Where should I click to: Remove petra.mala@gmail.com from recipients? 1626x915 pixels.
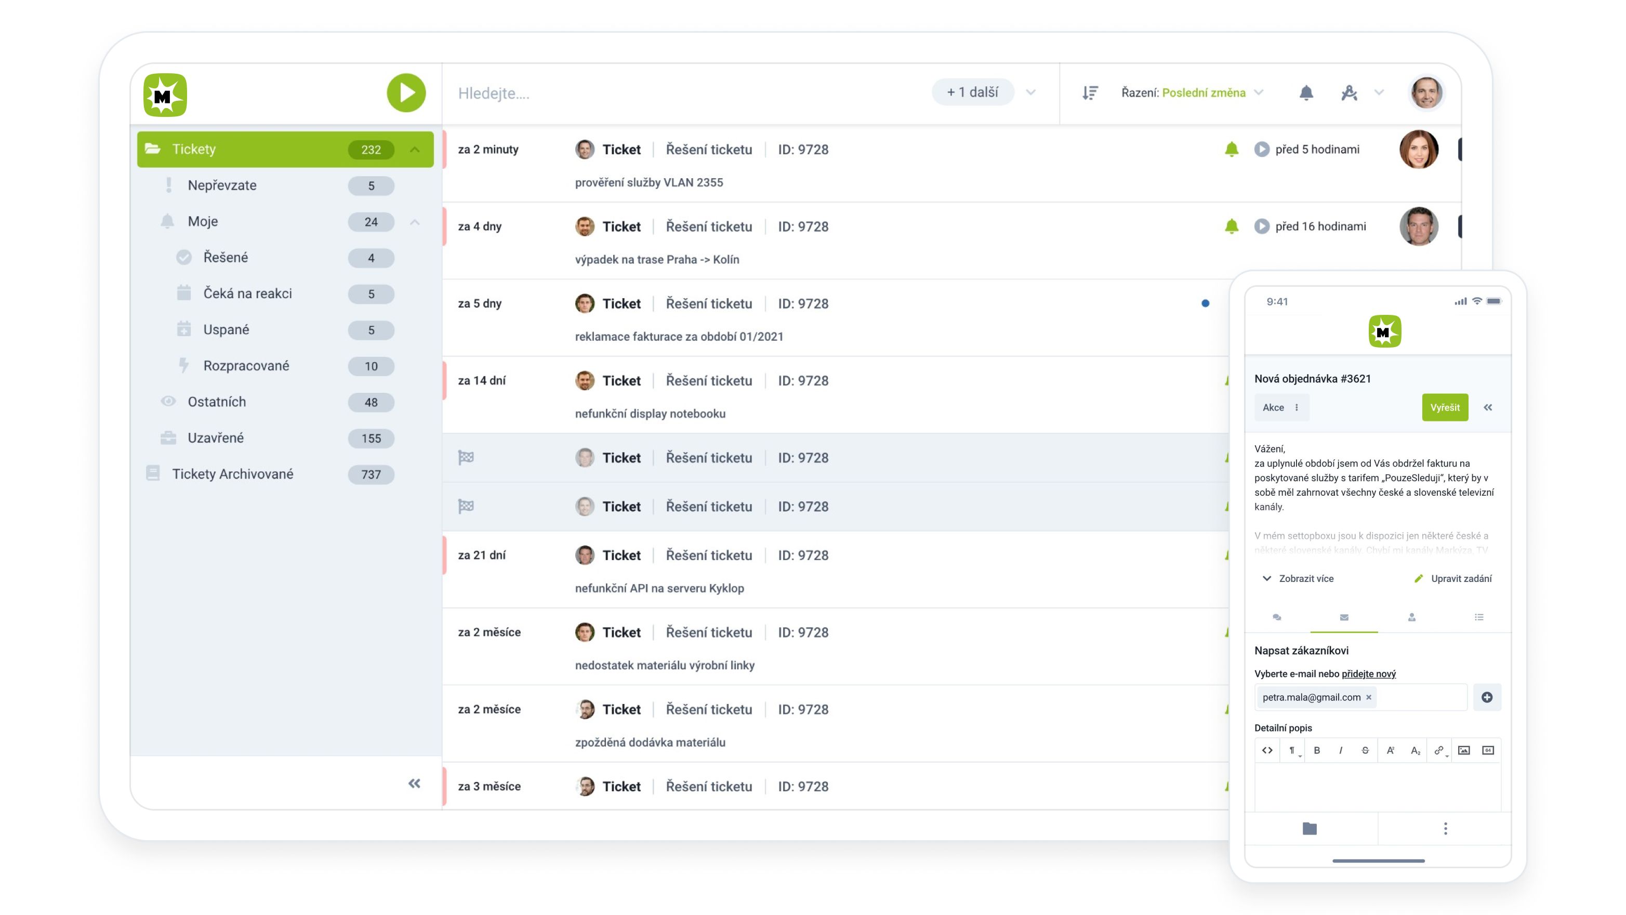point(1368,697)
